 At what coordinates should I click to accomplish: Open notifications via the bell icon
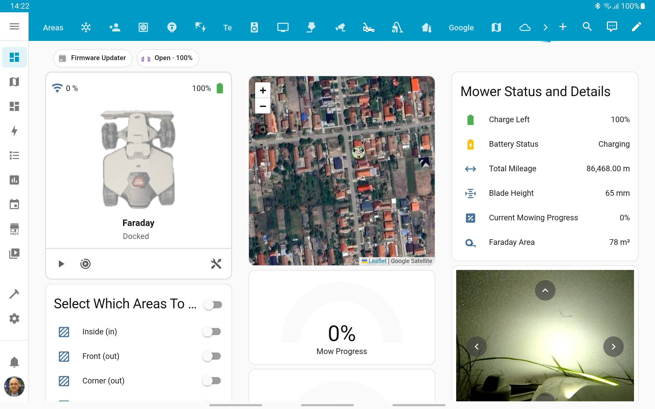pyautogui.click(x=14, y=362)
